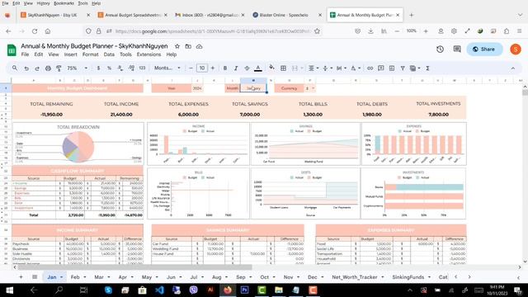Screen dimensions: 528x297
Task: Open fill color picker
Action: [271, 68]
